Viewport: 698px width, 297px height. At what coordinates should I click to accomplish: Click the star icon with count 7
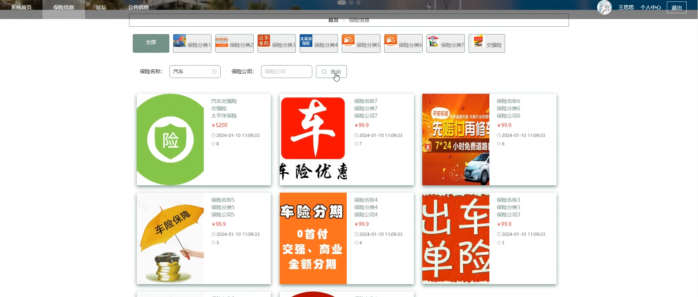356,144
